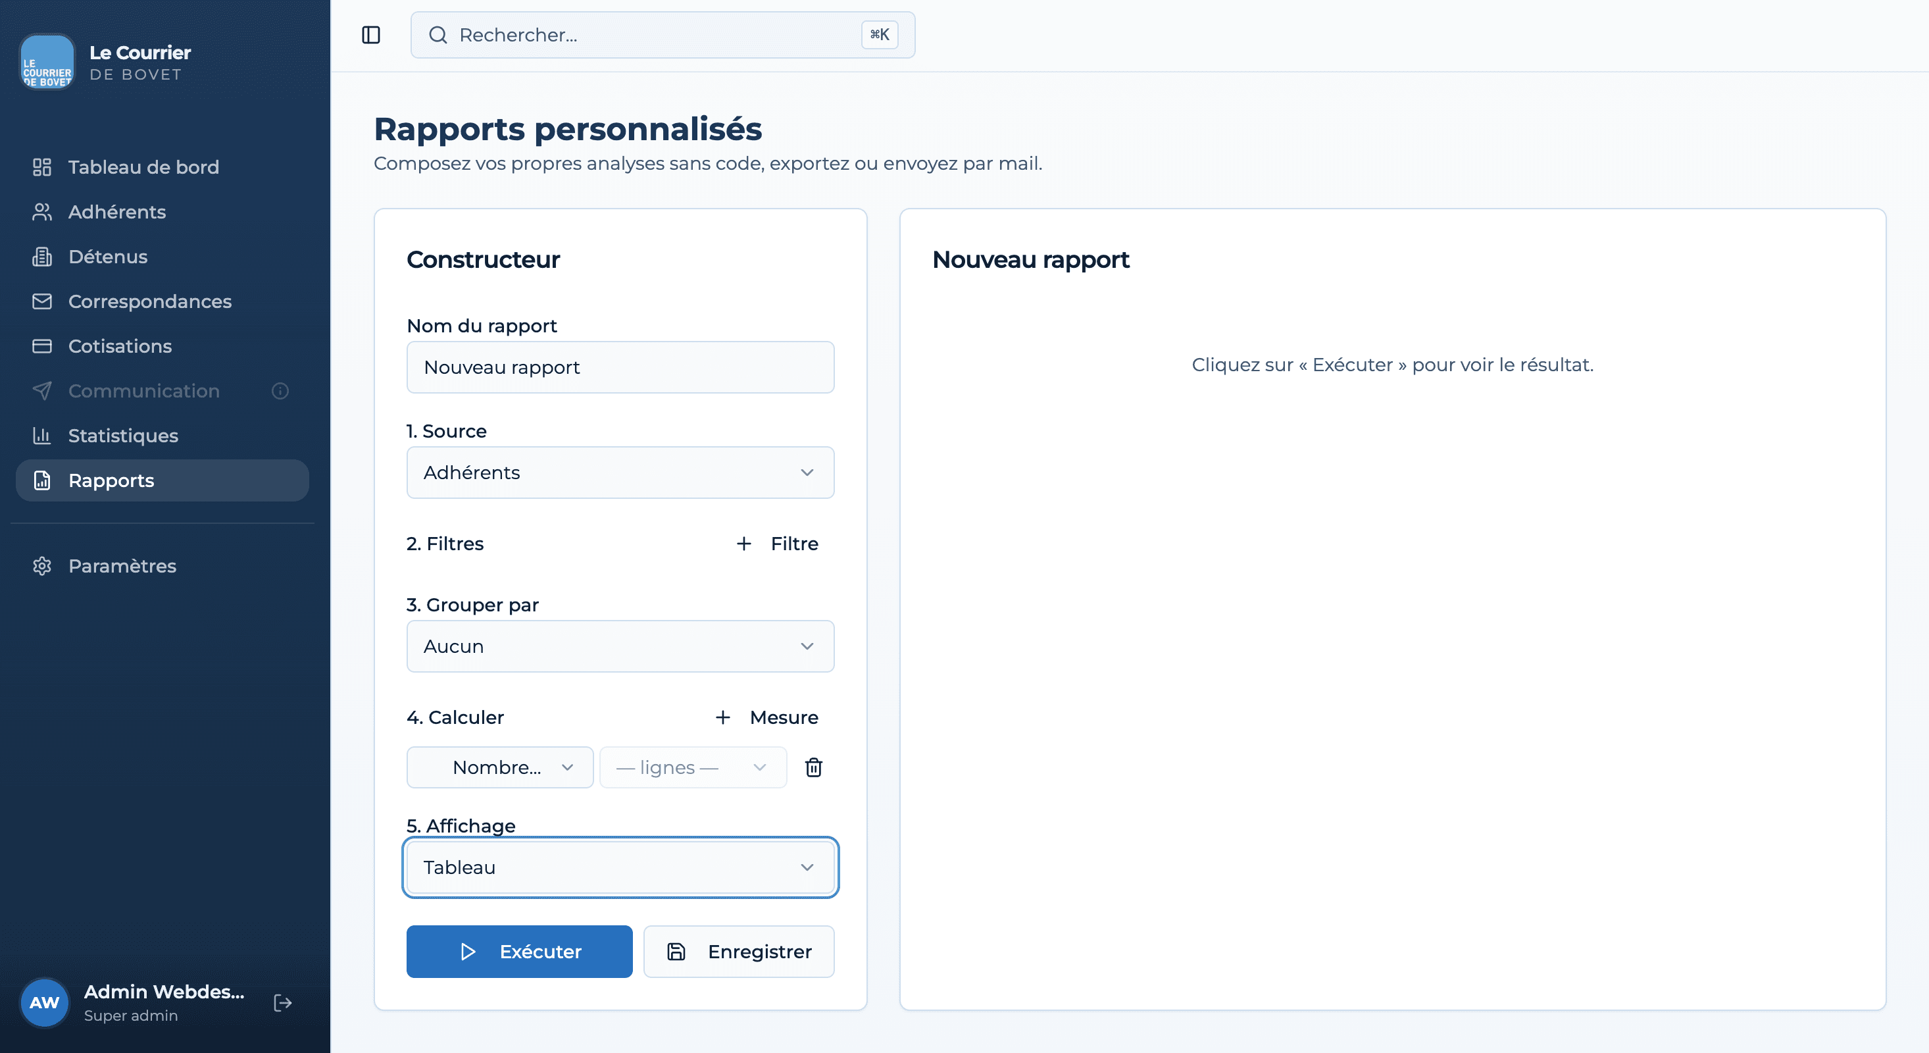Click the Le Courrier de Bovet logo

pos(47,62)
